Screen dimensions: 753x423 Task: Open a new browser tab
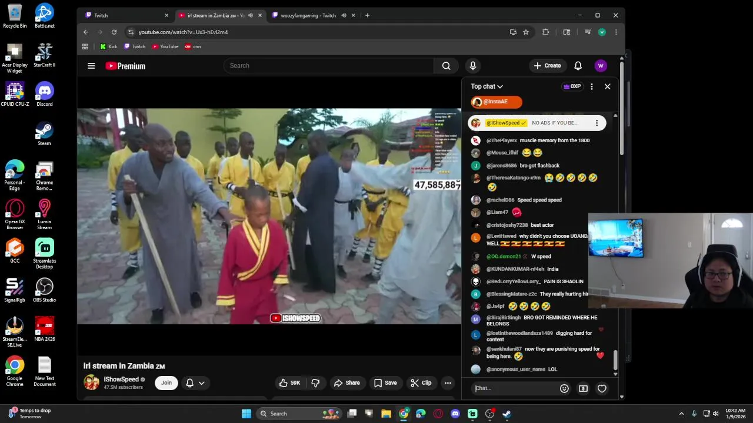click(367, 15)
